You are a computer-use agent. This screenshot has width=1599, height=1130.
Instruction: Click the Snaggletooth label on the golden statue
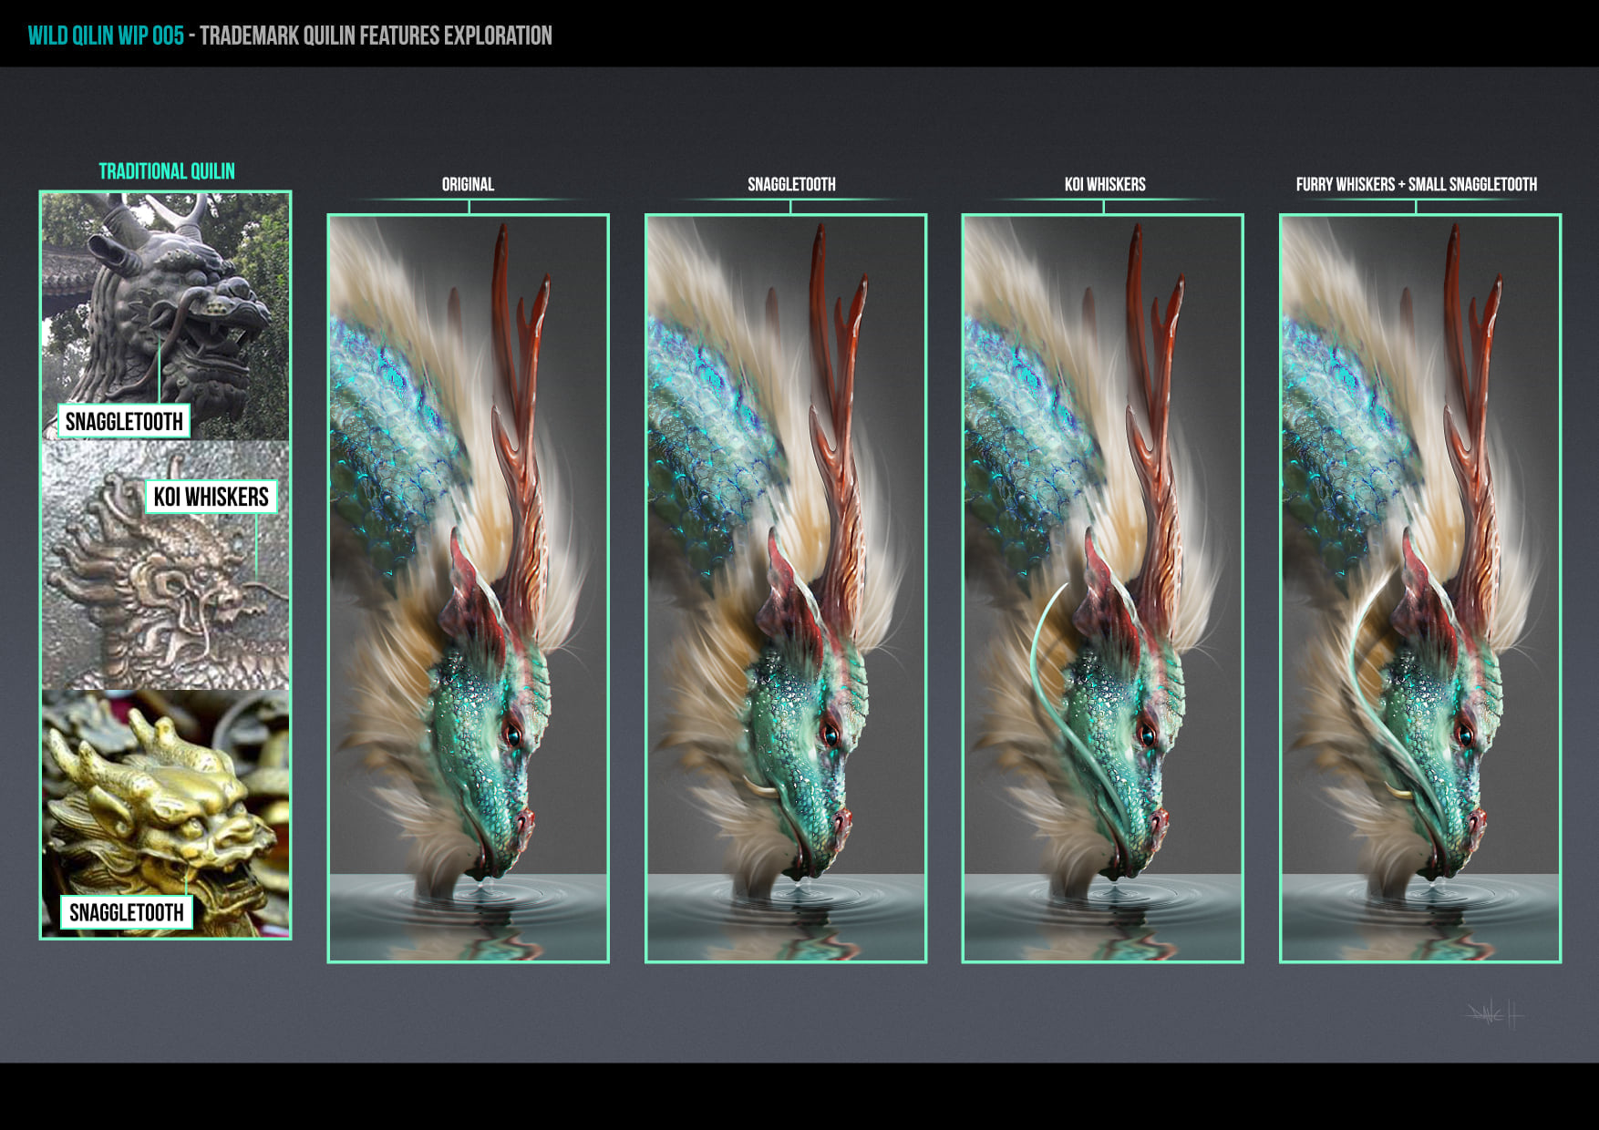[127, 912]
